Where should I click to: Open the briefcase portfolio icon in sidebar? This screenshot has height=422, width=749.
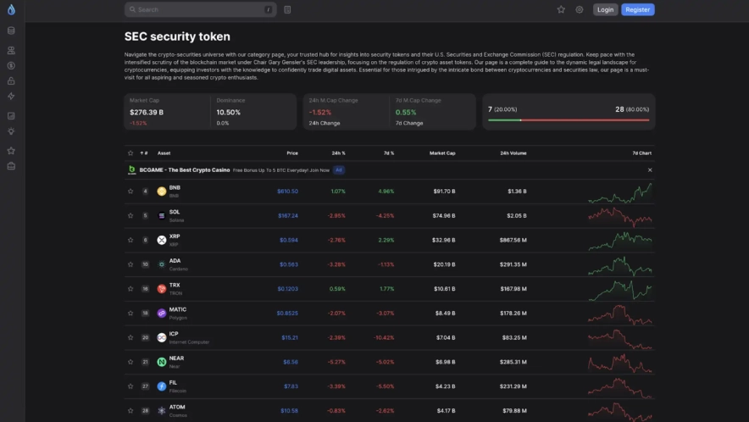11,165
